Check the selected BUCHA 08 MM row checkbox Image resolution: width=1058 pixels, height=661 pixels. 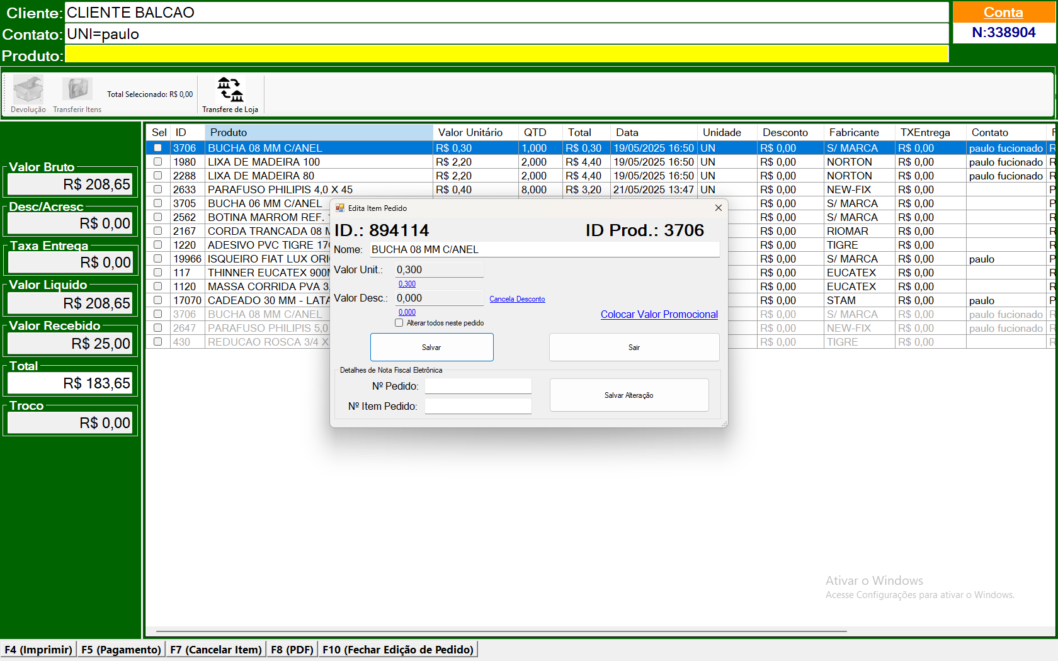[x=158, y=148]
